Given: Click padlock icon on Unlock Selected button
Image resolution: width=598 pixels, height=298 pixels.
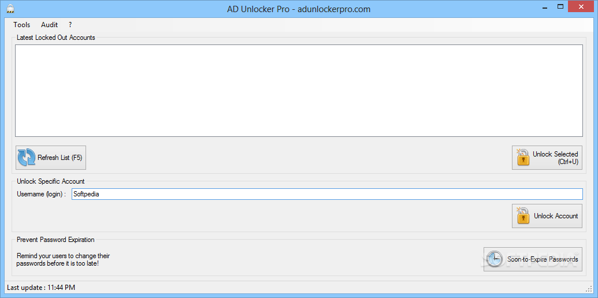Looking at the screenshot, I should pyautogui.click(x=523, y=158).
